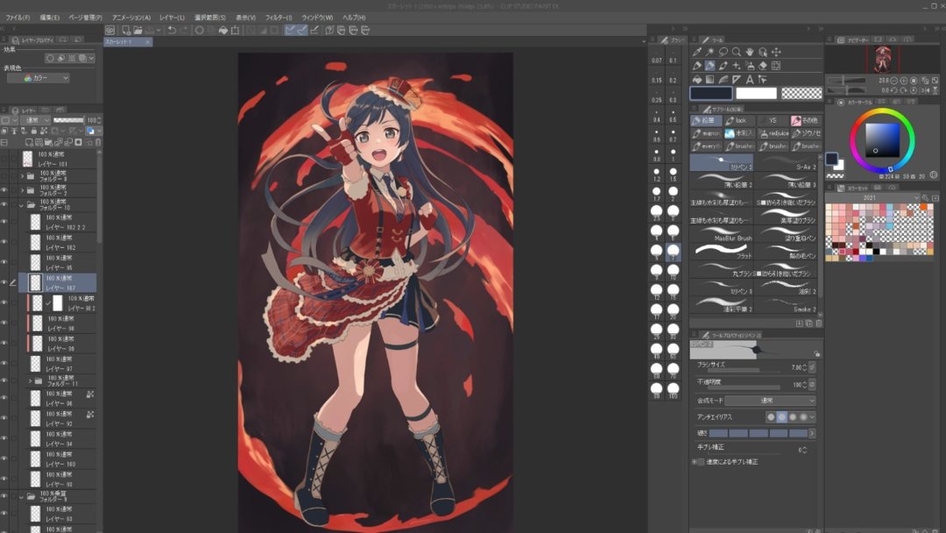Expand フォルダー 8 in layer list

(x=22, y=176)
